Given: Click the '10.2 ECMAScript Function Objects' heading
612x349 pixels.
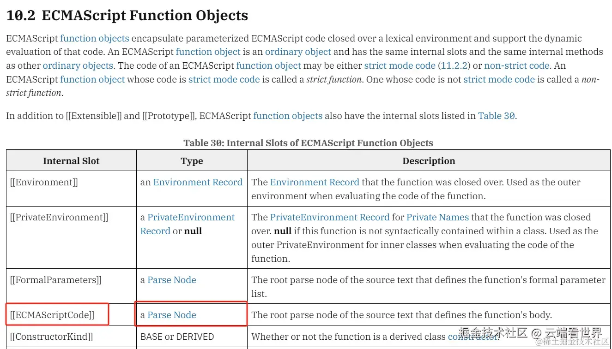Looking at the screenshot, I should pos(127,15).
